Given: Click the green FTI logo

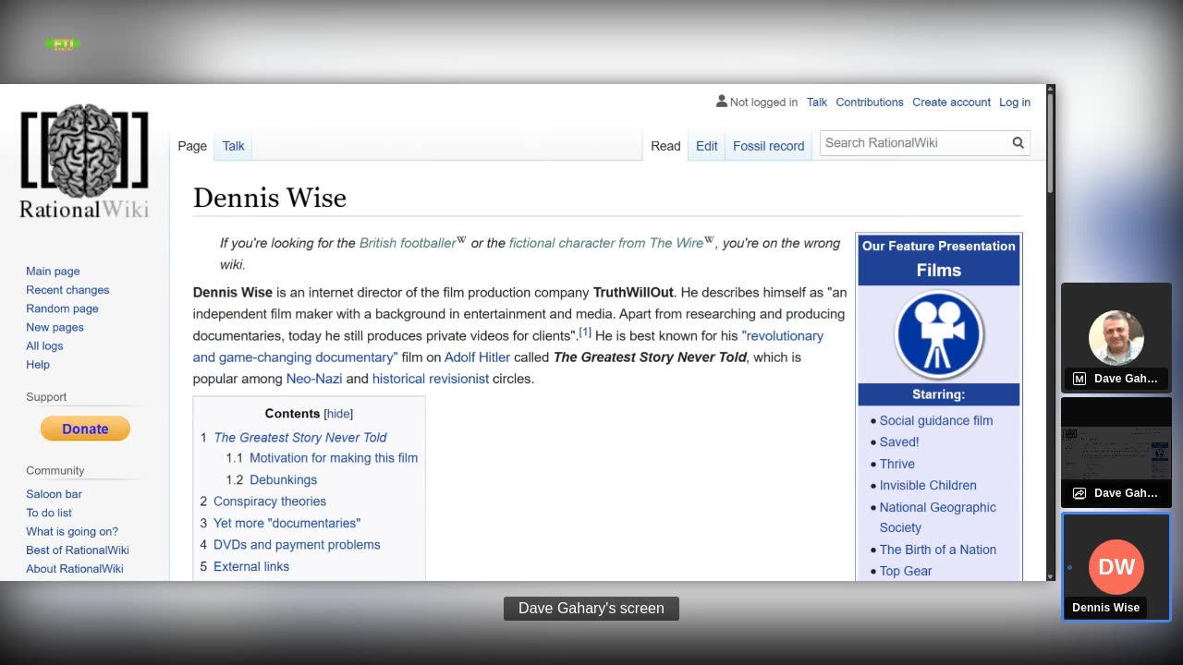Looking at the screenshot, I should (63, 43).
